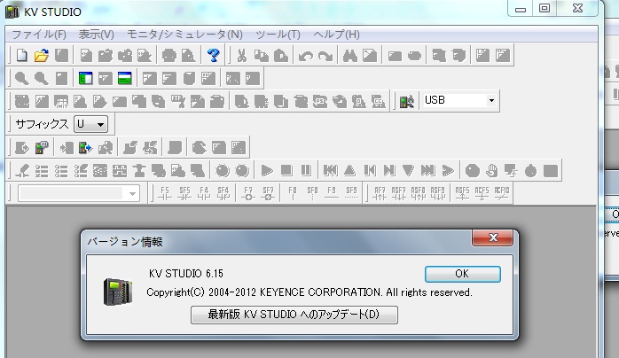The width and height of the screenshot is (619, 358).
Task: Click the SF9 dotted horizontal line symbol
Action: click(351, 193)
